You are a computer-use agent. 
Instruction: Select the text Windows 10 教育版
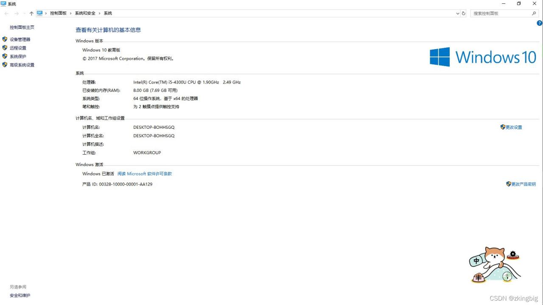coord(101,50)
